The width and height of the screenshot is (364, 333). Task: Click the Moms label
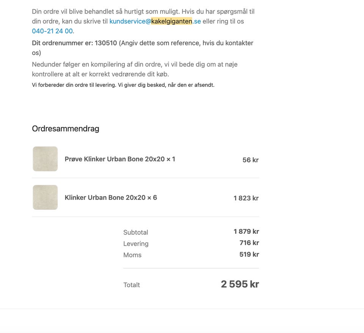(132, 255)
